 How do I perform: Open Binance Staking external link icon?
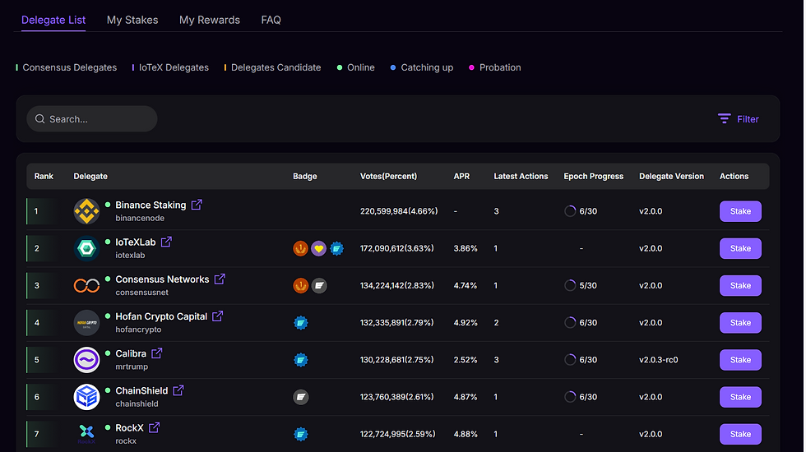coord(197,205)
